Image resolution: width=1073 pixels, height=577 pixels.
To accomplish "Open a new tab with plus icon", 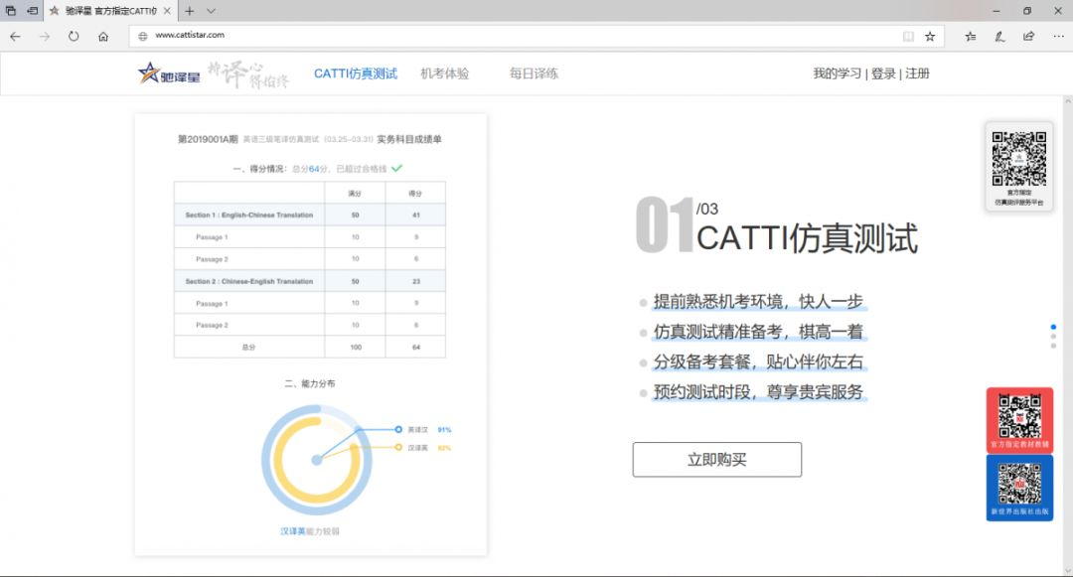I will (190, 11).
